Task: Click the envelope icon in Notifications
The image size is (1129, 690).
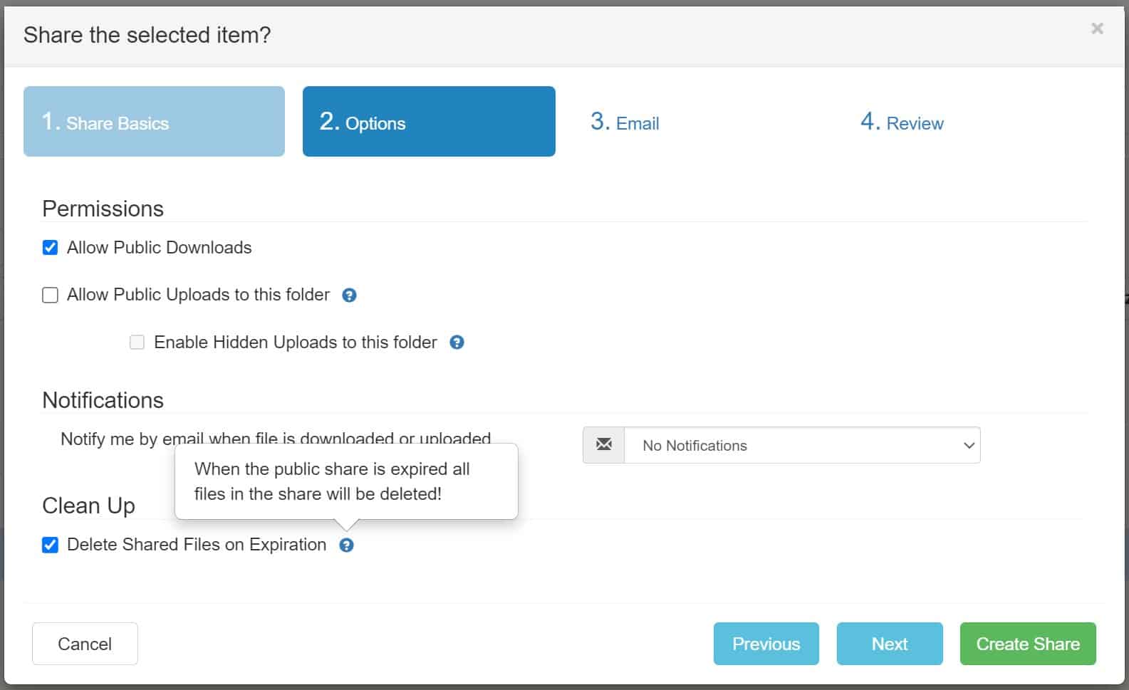Action: point(603,445)
